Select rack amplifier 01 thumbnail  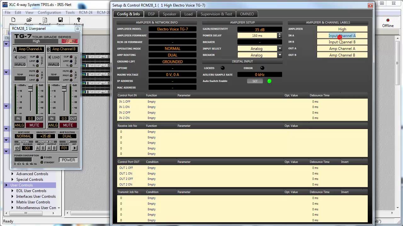coord(95,57)
